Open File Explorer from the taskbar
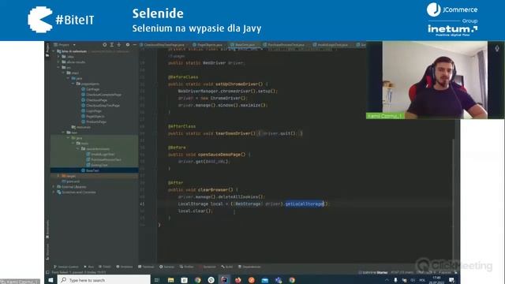The image size is (505, 284). pos(170,280)
